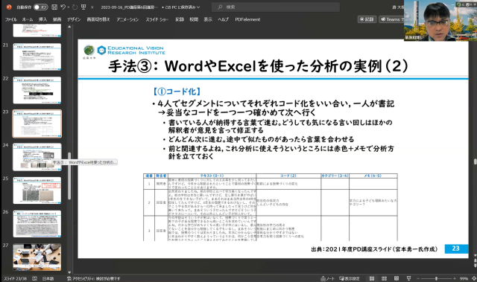The height and width of the screenshot is (282, 477).
Task: Click the main vertical scrollbar thumb
Action: click(x=476, y=161)
